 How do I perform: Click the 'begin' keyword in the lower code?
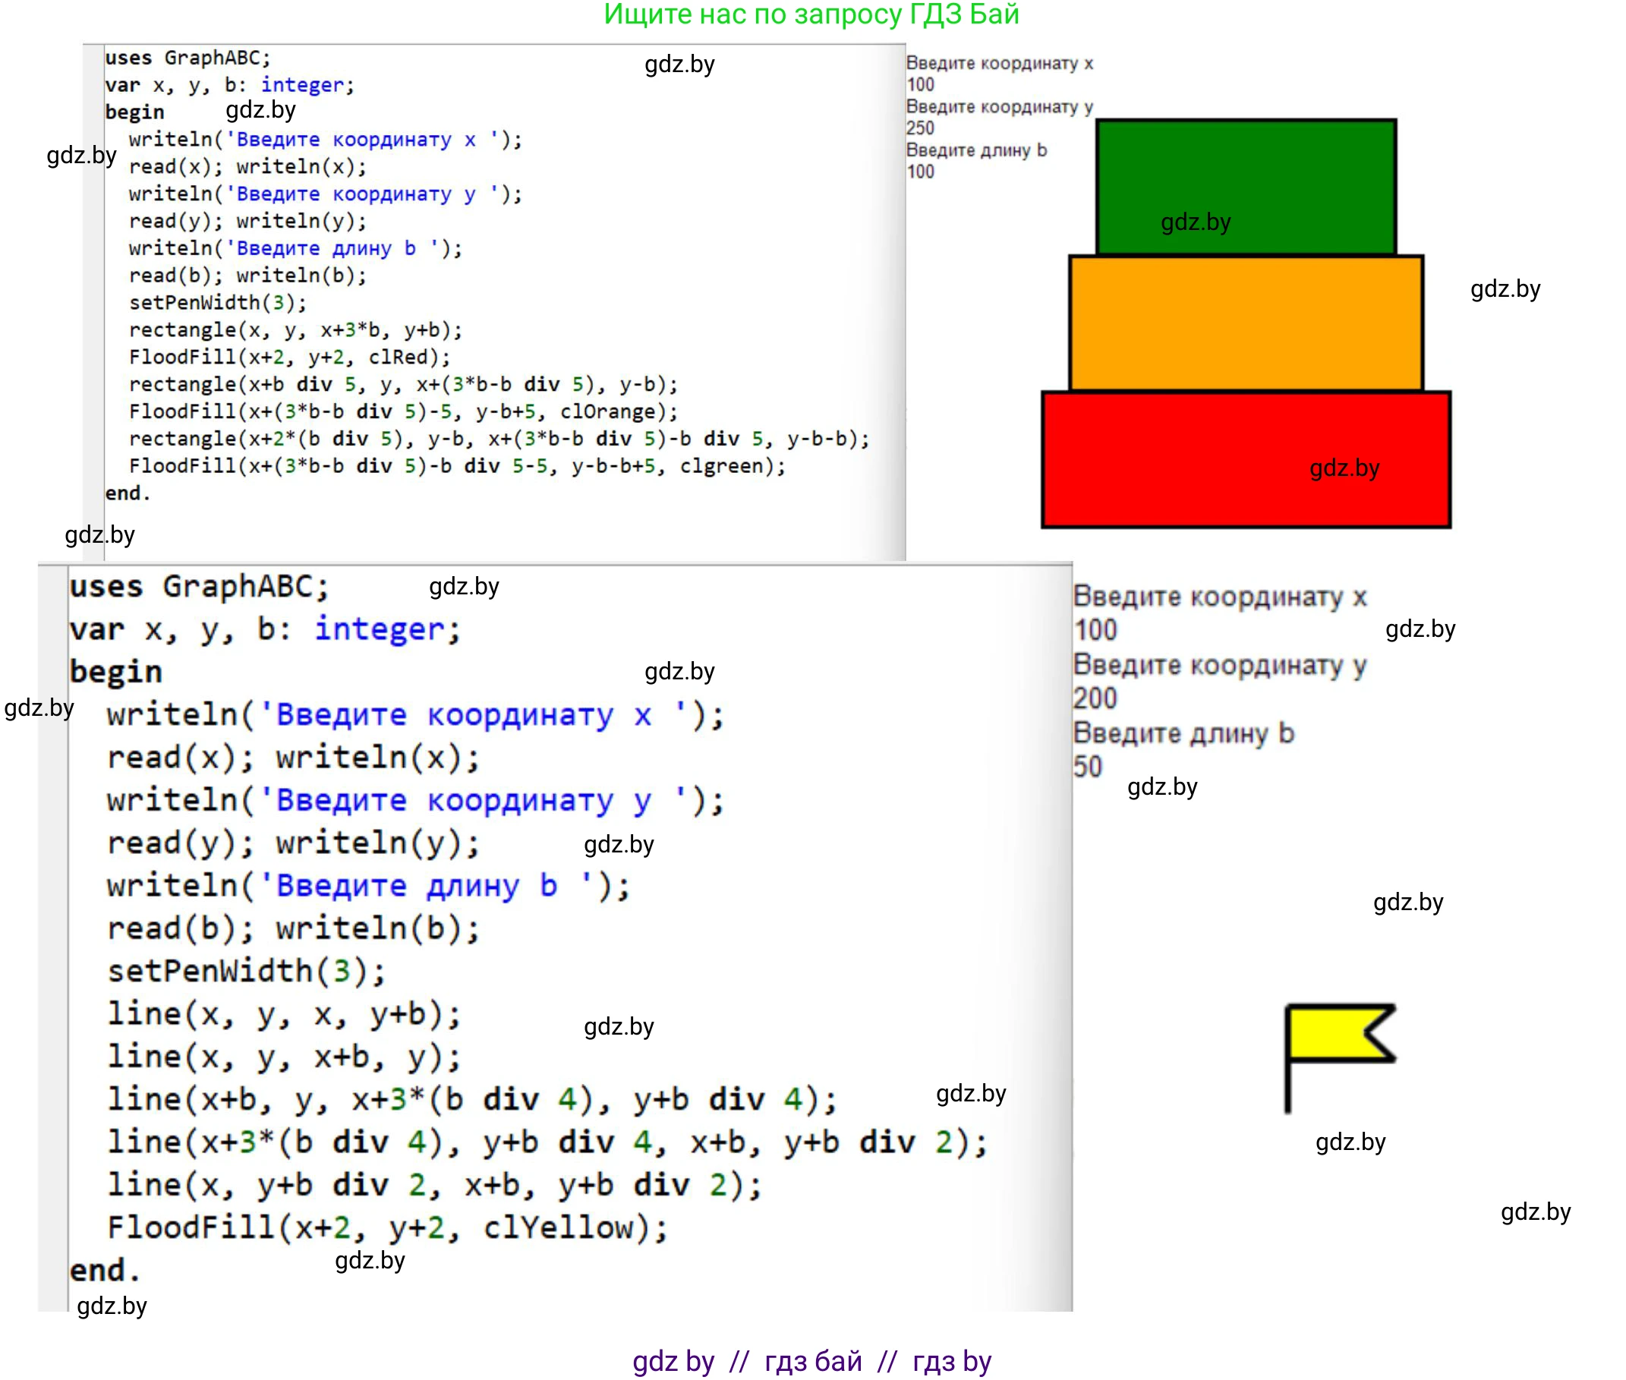(116, 671)
